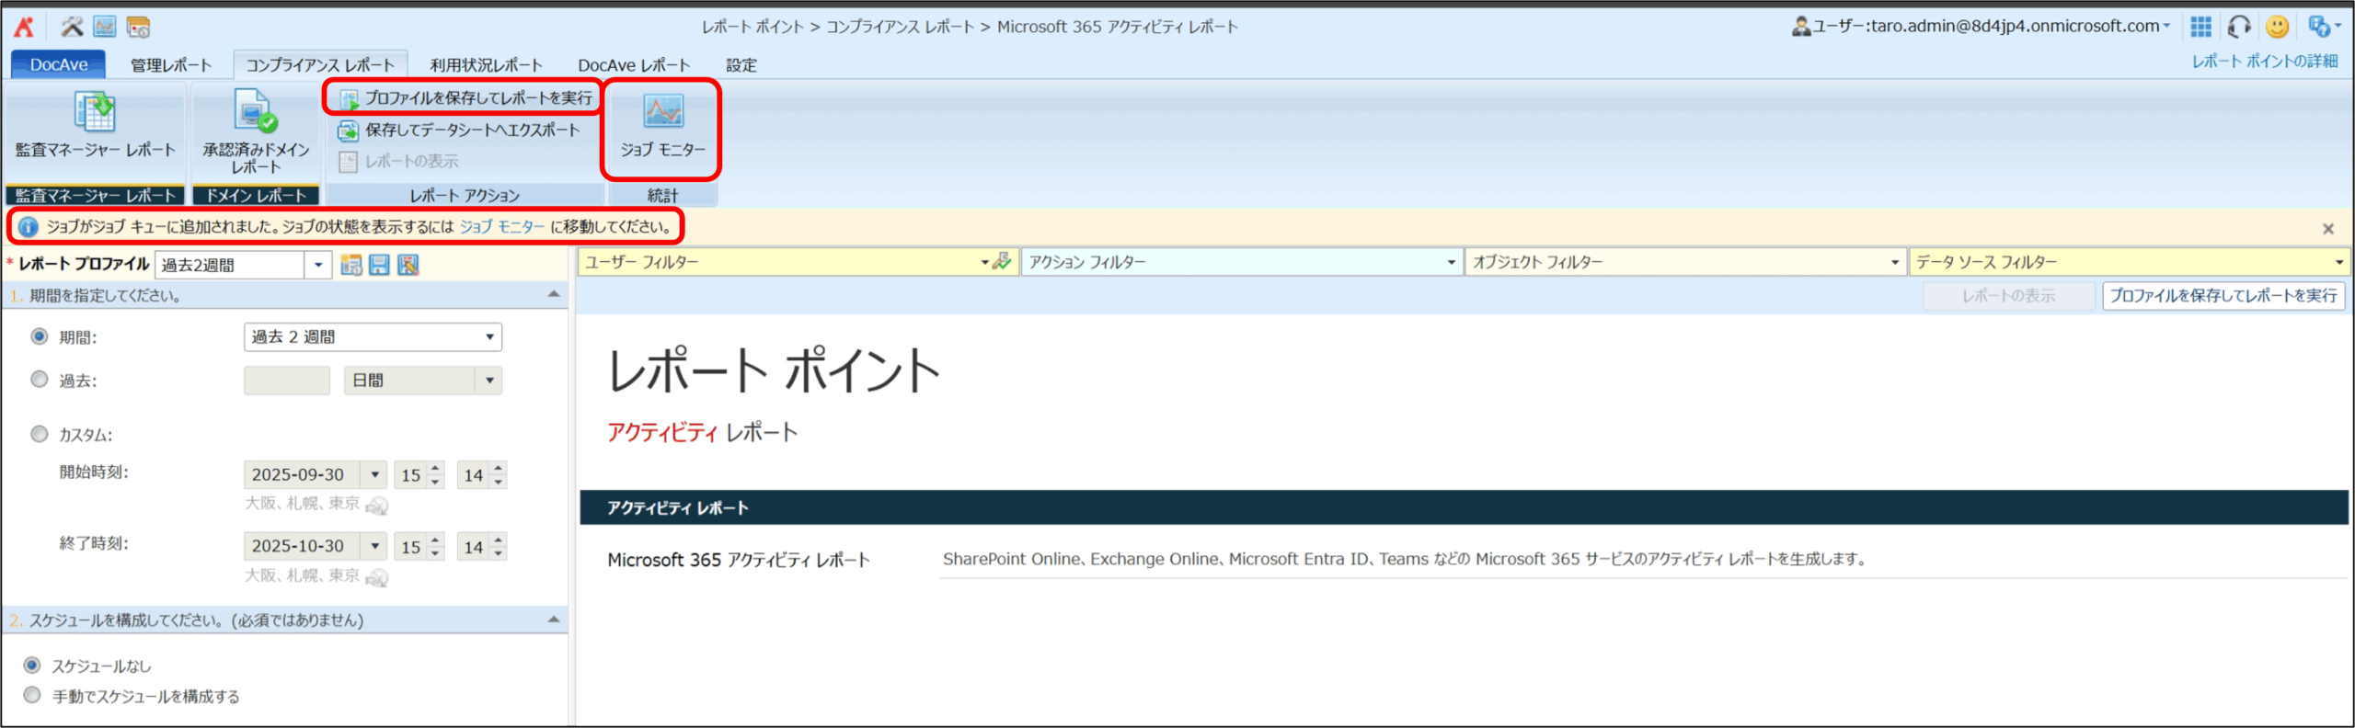This screenshot has width=2355, height=728.
Task: Select the カスタム radio button
Action: (40, 434)
